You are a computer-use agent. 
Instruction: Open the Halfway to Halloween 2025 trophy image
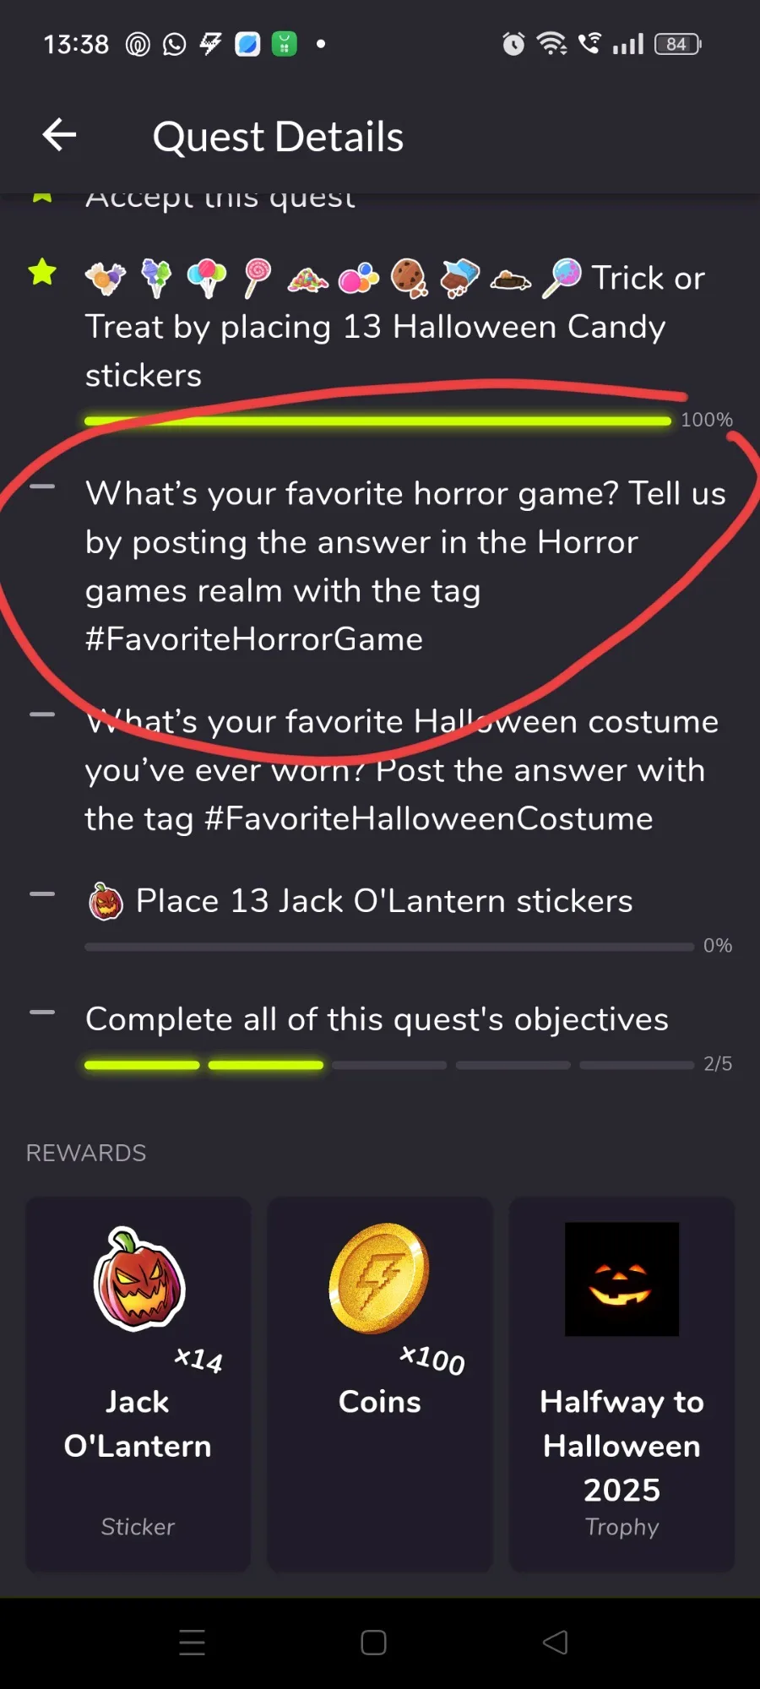pyautogui.click(x=622, y=1279)
